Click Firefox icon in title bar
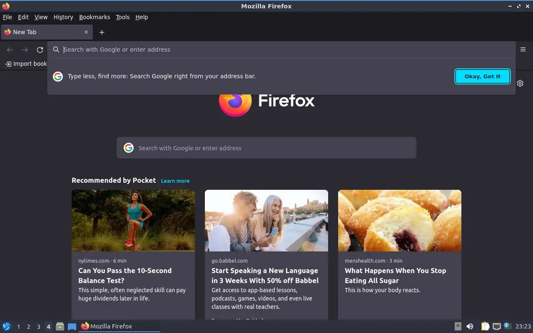This screenshot has width=533, height=333. pos(6,6)
